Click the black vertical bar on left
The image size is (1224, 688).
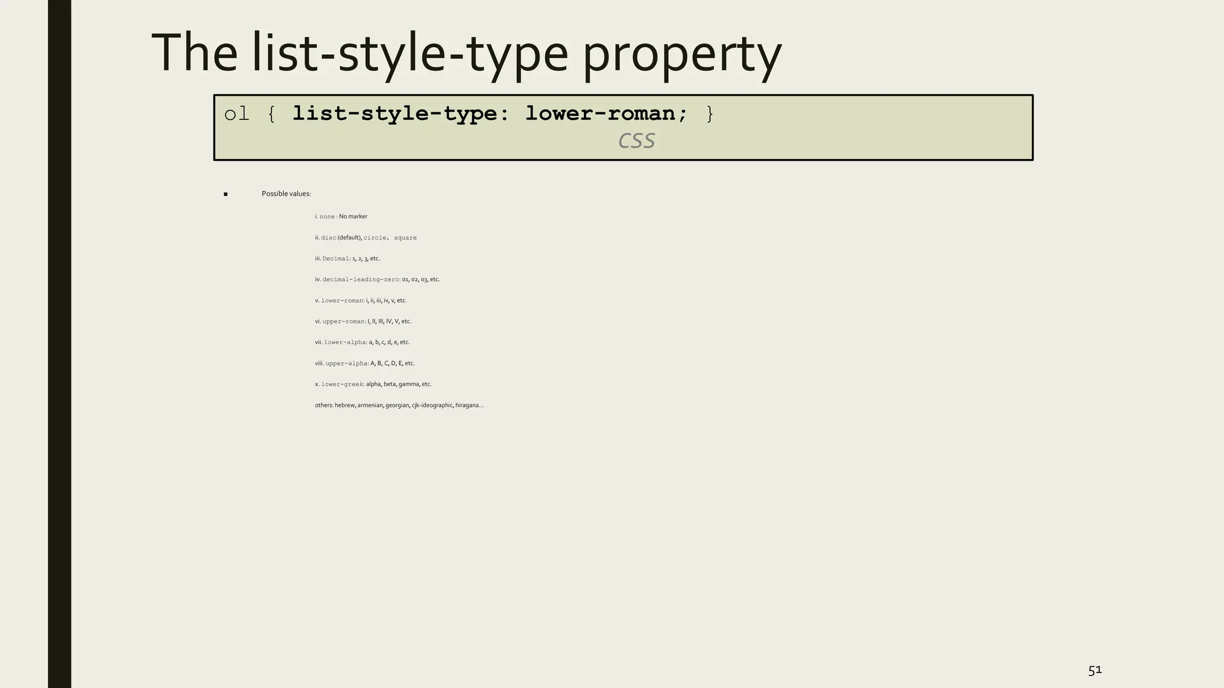[59, 344]
